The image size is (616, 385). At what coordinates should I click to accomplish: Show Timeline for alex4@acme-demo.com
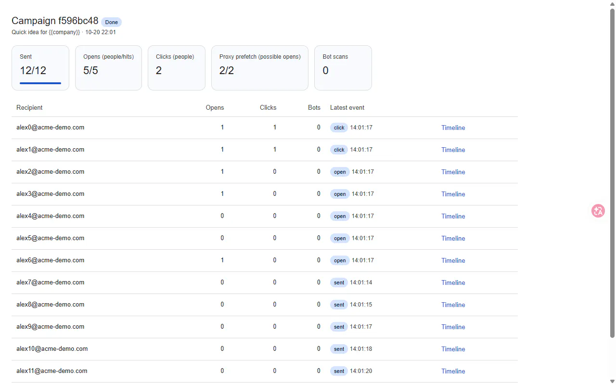[453, 216]
